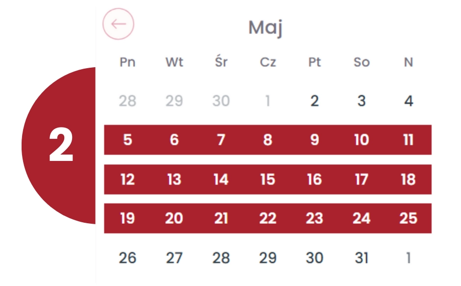Screen dimensions: 461x286
Task: Pick Sunday May 4
Action: [409, 101]
